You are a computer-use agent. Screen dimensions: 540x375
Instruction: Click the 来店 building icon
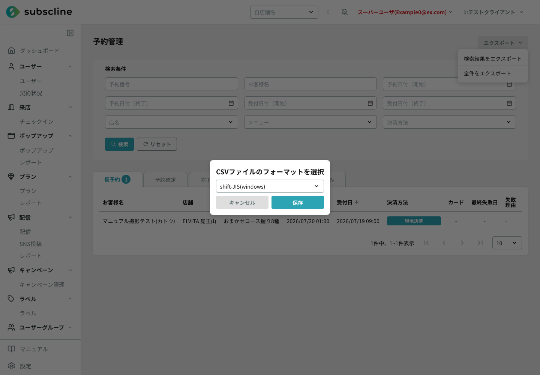pos(12,107)
